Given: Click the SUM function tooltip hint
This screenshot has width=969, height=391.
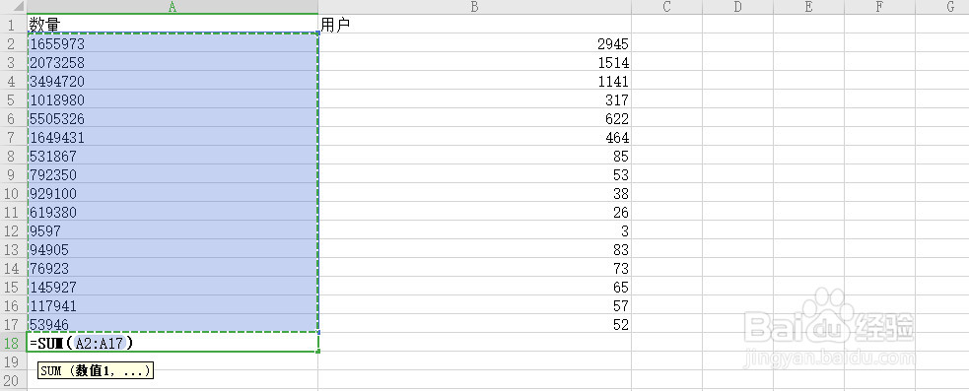Looking at the screenshot, I should (x=95, y=370).
